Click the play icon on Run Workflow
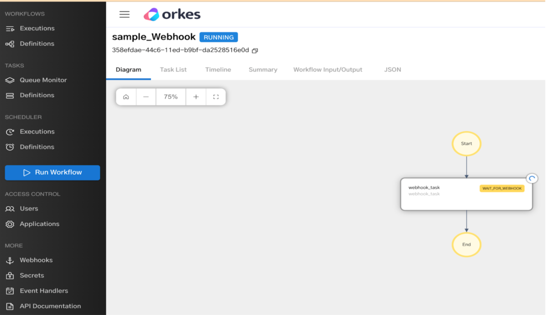This screenshot has width=546, height=315. pos(27,172)
